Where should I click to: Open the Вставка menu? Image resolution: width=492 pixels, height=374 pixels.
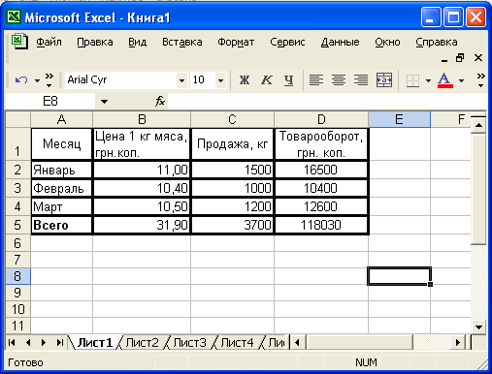(182, 42)
